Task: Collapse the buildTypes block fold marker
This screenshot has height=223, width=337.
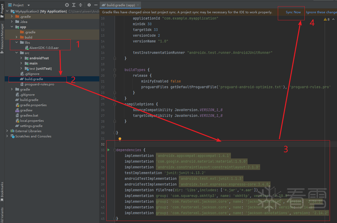Action: pos(115,70)
